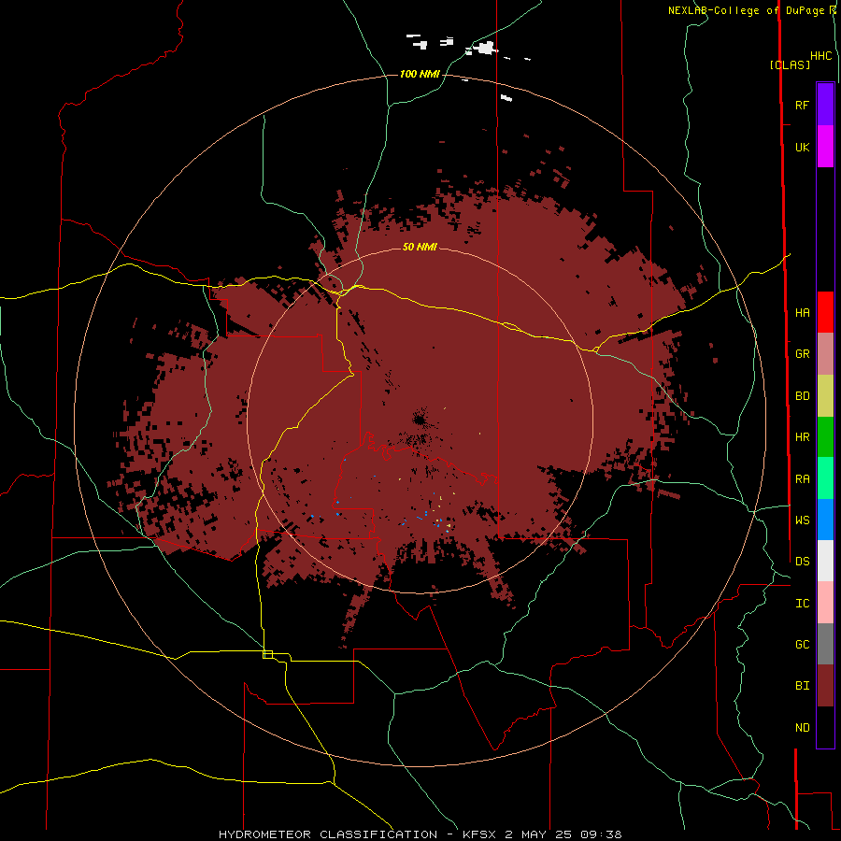The width and height of the screenshot is (841, 841).
Task: Select the BD yellow legend swatch
Action: (825, 396)
